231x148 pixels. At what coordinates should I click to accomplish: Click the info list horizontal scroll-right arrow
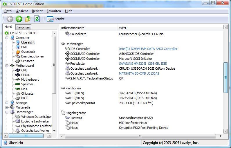click(221, 136)
